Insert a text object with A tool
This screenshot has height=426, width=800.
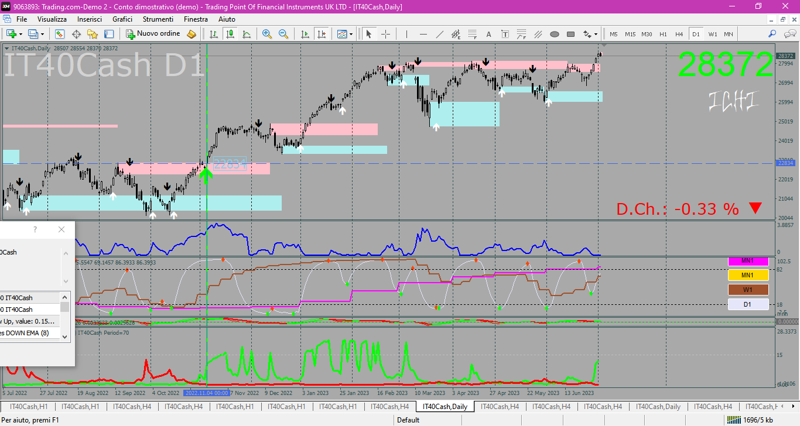tap(488, 34)
